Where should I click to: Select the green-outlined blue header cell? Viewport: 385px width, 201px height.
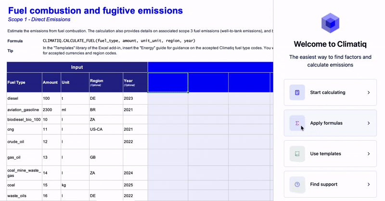click(x=168, y=82)
